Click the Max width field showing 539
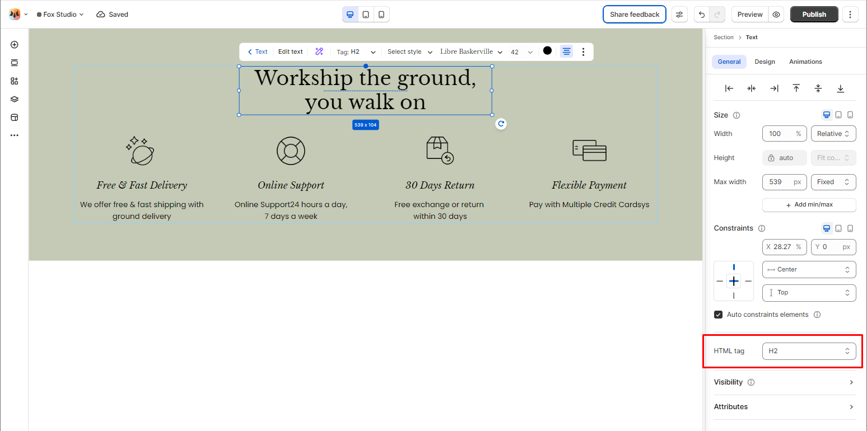 click(785, 182)
